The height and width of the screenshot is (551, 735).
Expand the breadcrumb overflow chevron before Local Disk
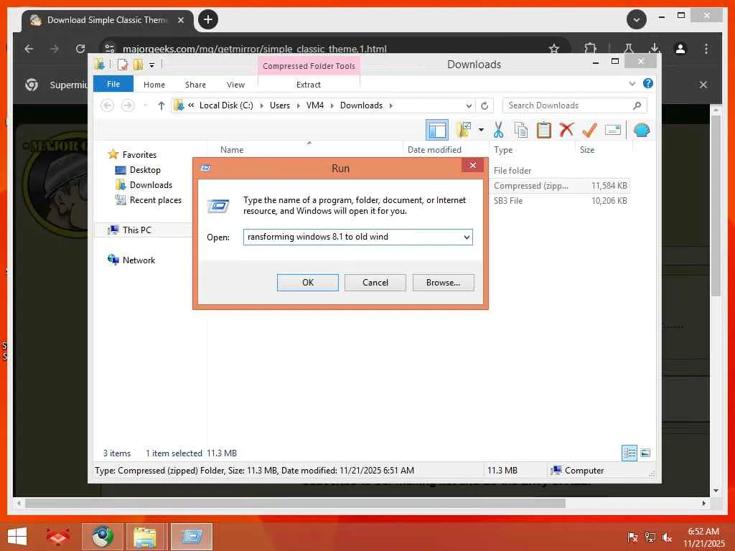coord(191,105)
